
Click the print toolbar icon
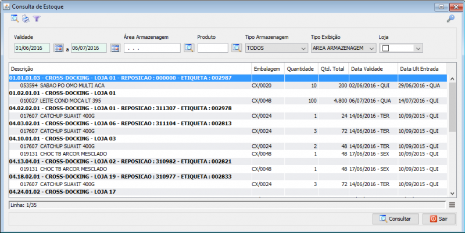coord(26,19)
